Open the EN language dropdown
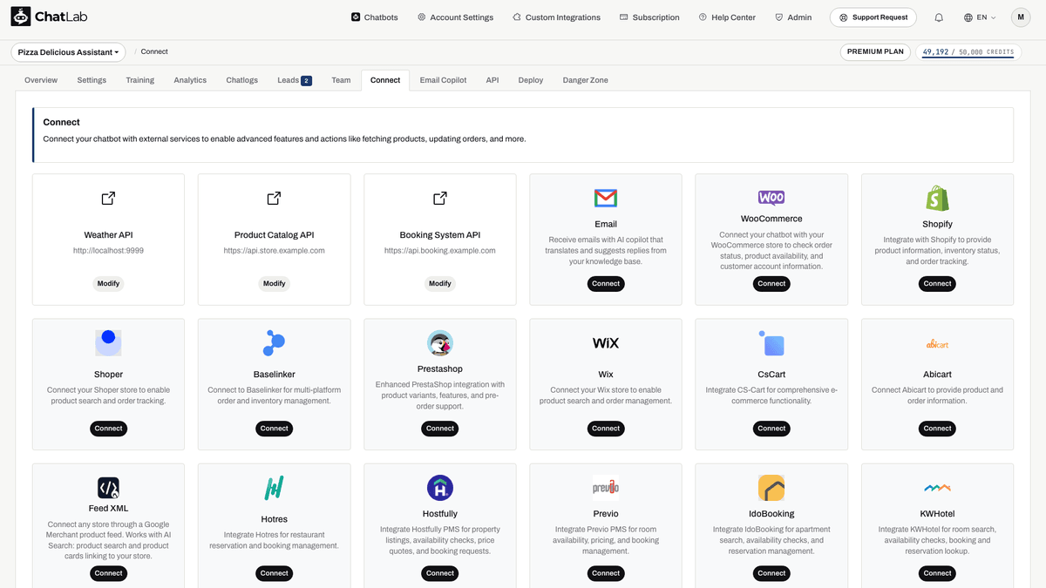Viewport: 1046px width, 588px height. coord(980,17)
